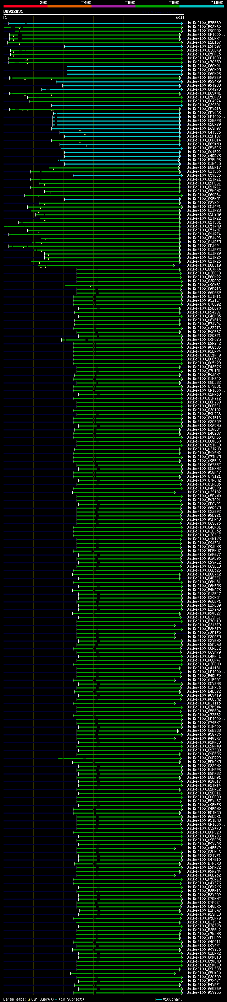This screenshot has height=1002, width=227.
Task: Select hit label UniRef100_B5LAV3
Action: coord(204,97)
